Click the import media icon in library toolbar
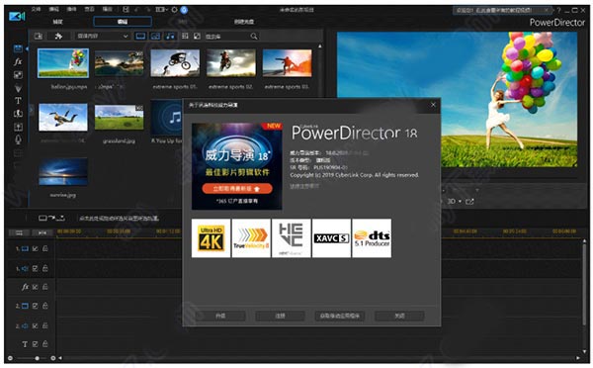593x368 pixels. coord(39,36)
